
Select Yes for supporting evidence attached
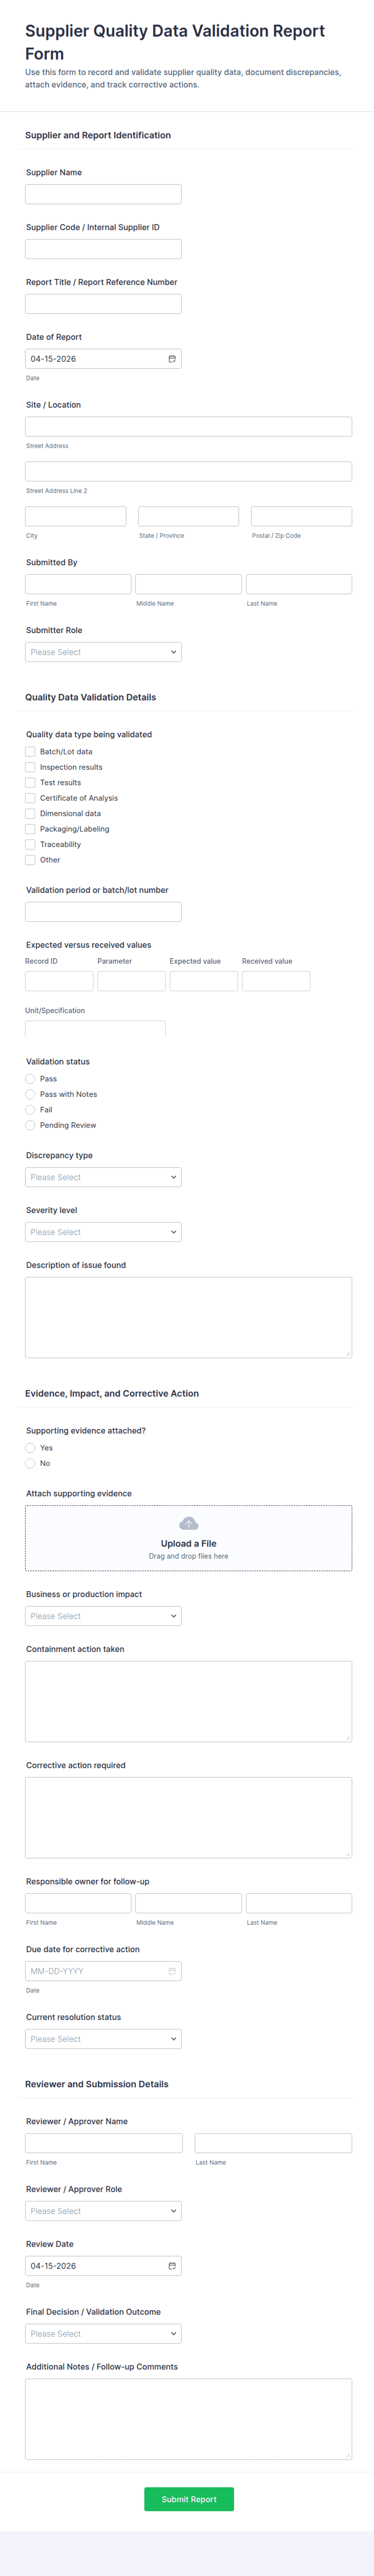pos(30,1448)
